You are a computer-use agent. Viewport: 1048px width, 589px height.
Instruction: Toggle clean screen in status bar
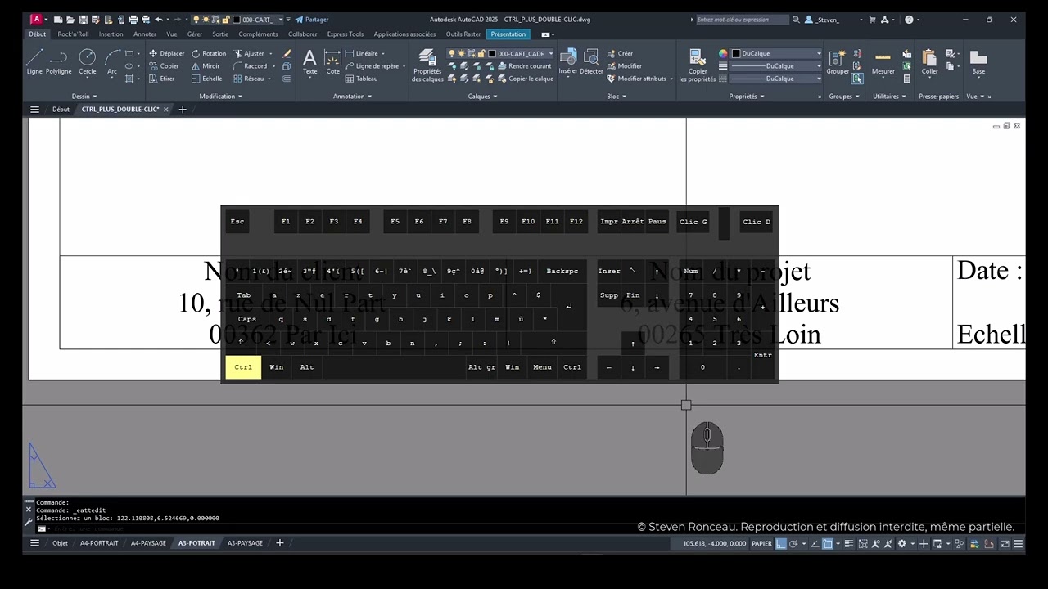[x=1004, y=543]
